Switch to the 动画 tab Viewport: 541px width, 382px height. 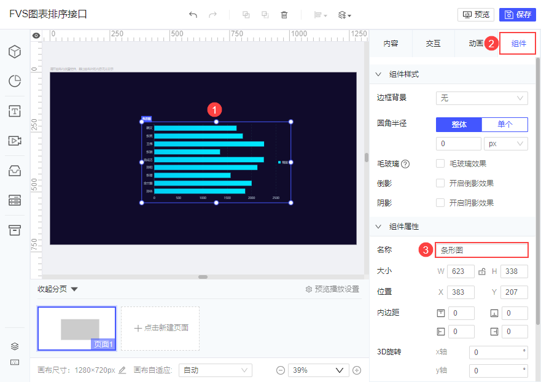(x=476, y=44)
